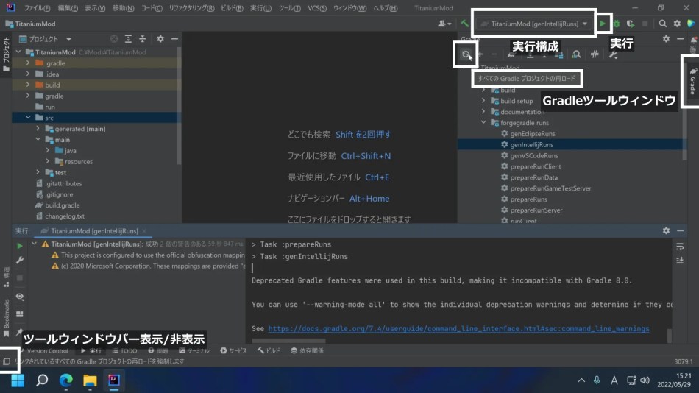Open the ヘルプ(H) menu
This screenshot has height=393, width=699.
click(385, 8)
